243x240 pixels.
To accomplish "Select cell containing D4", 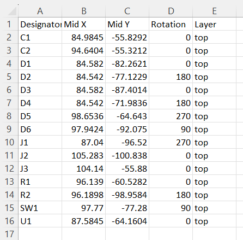I will pos(40,103).
